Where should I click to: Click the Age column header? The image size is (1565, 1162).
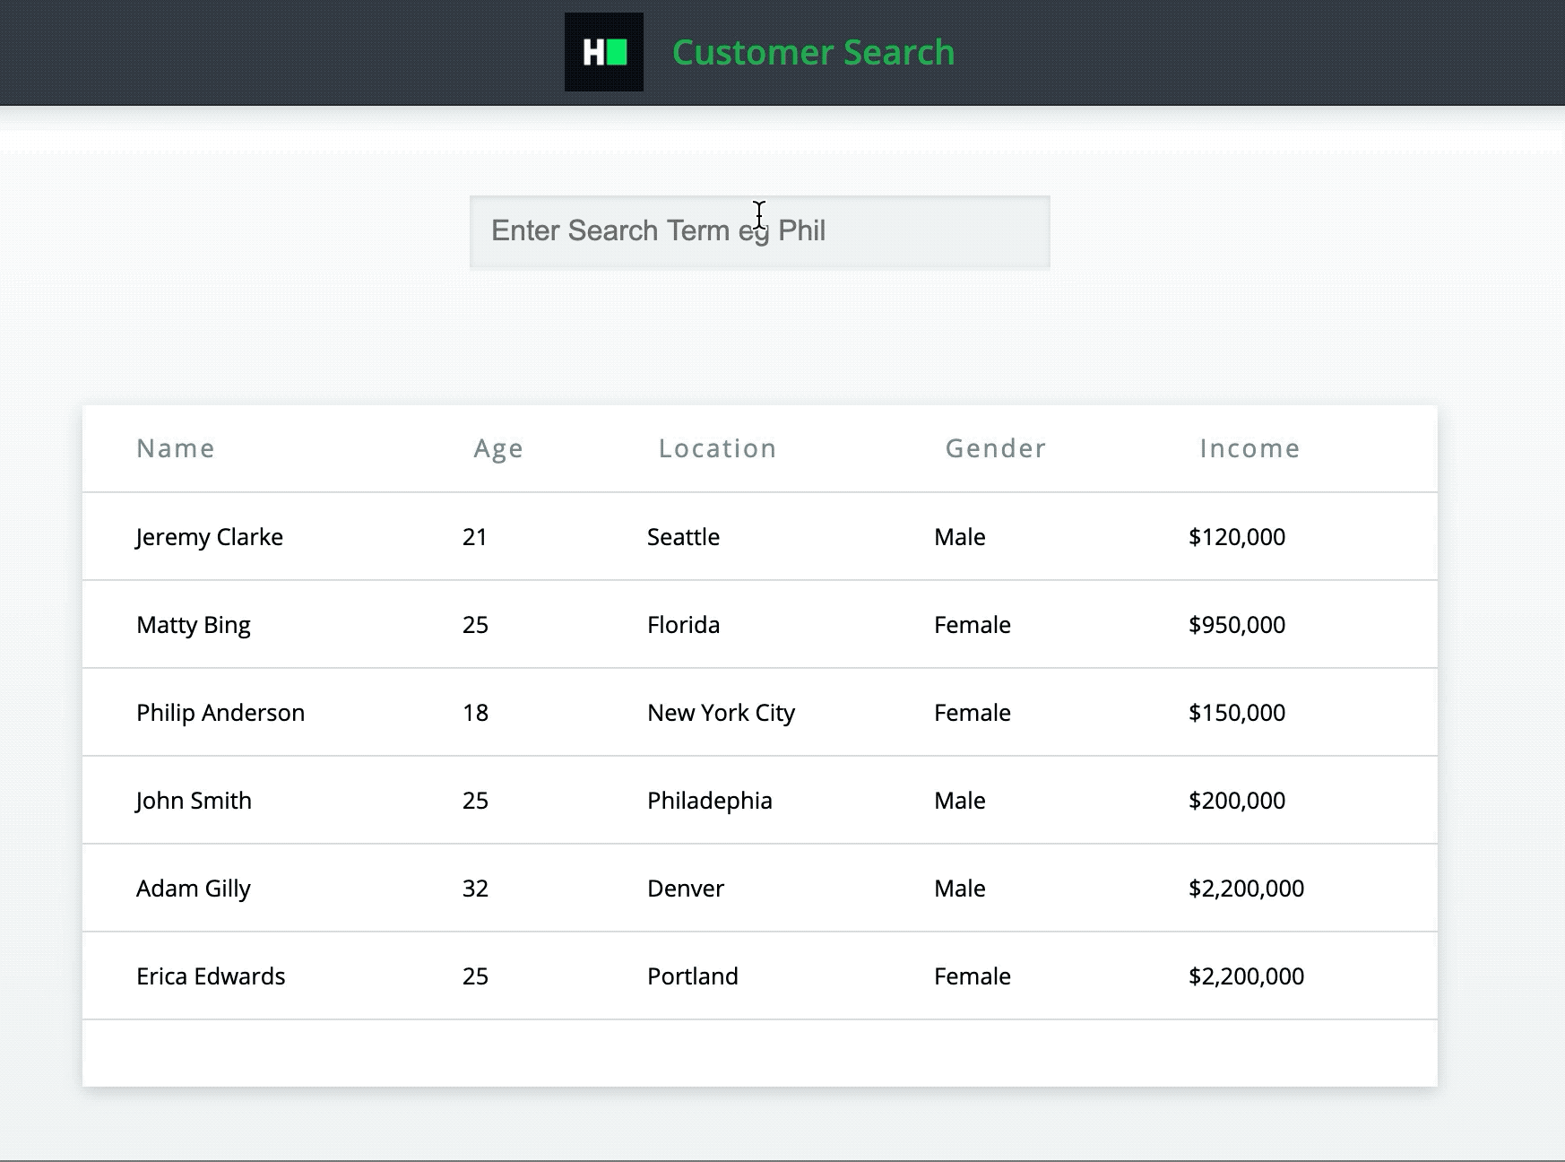(x=497, y=448)
